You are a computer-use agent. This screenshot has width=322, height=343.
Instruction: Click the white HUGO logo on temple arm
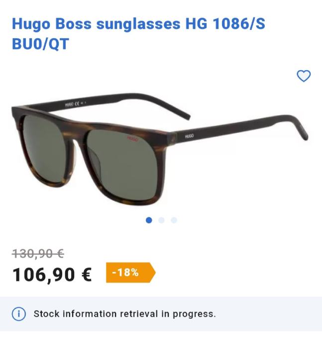[x=189, y=136]
